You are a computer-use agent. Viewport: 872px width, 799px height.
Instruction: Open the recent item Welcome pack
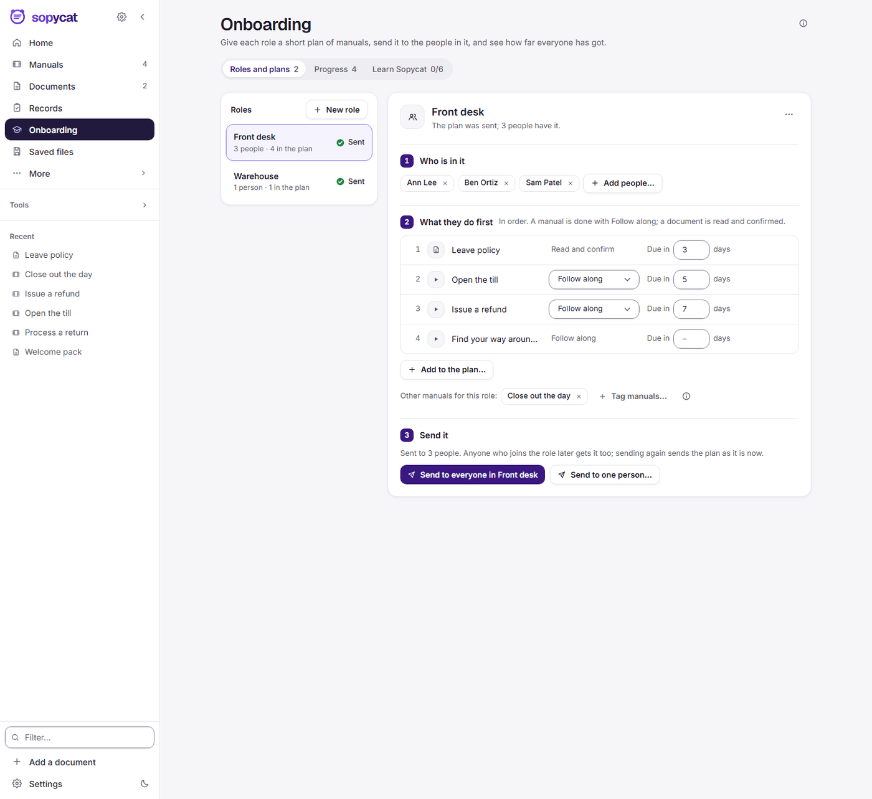click(x=80, y=352)
